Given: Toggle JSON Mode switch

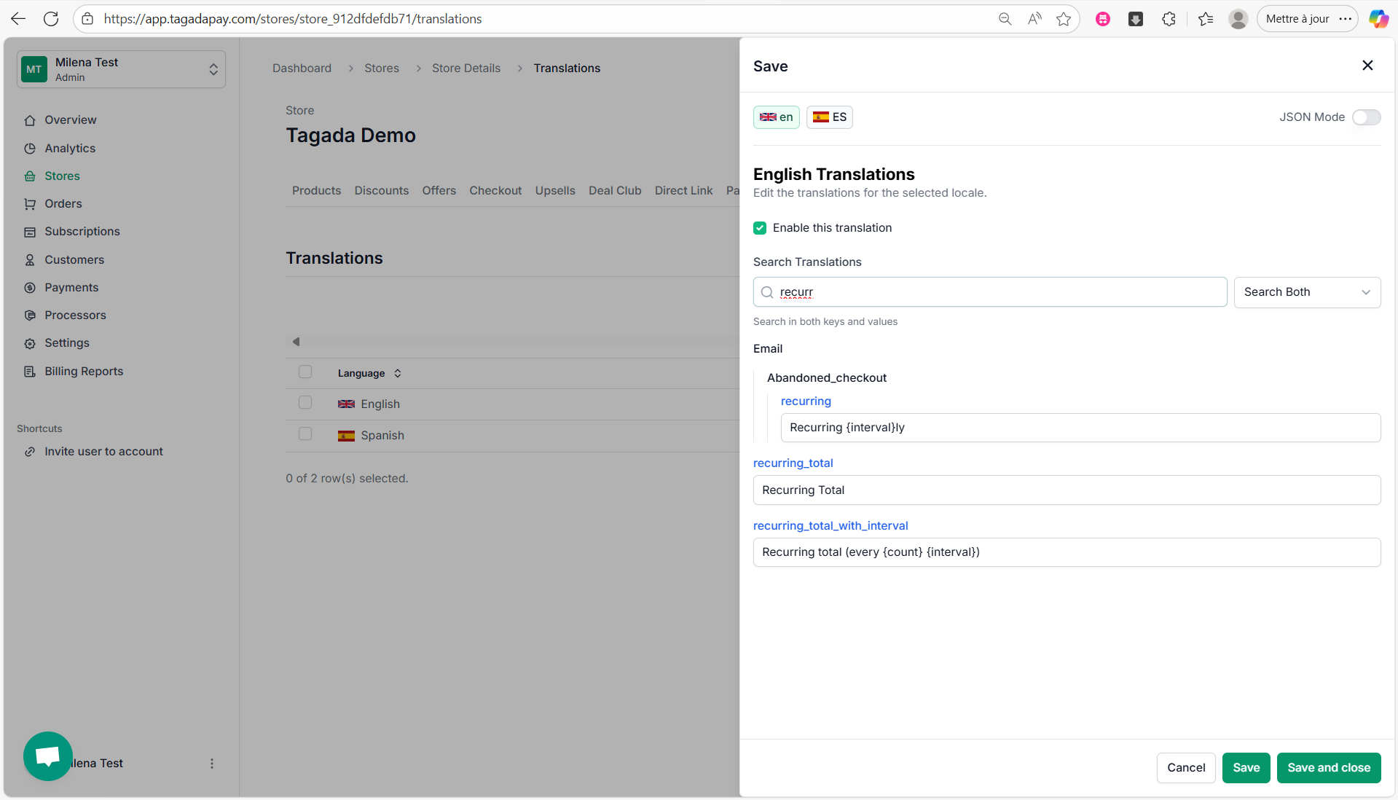Looking at the screenshot, I should click(1366, 117).
